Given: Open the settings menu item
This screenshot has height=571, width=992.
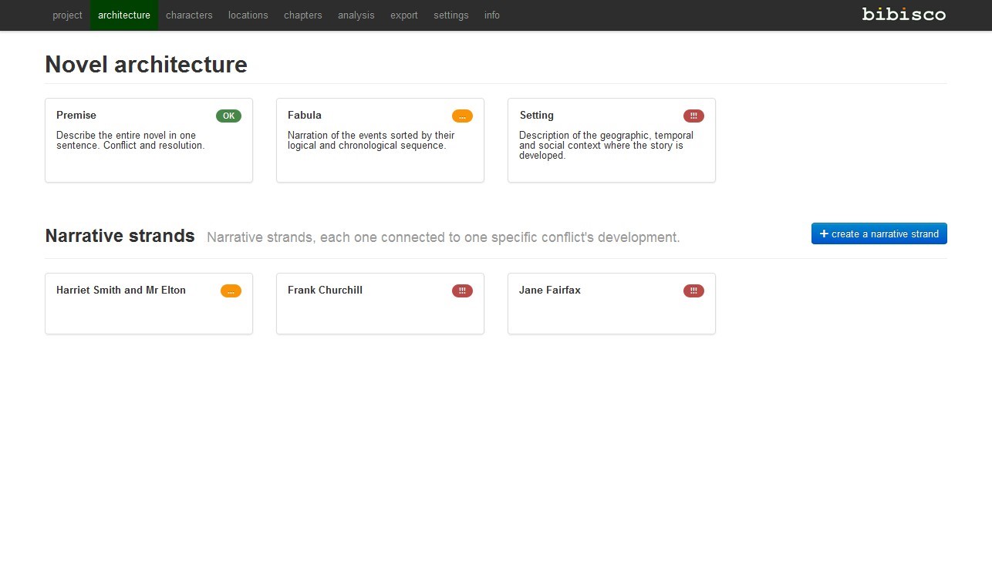Looking at the screenshot, I should pyautogui.click(x=450, y=15).
